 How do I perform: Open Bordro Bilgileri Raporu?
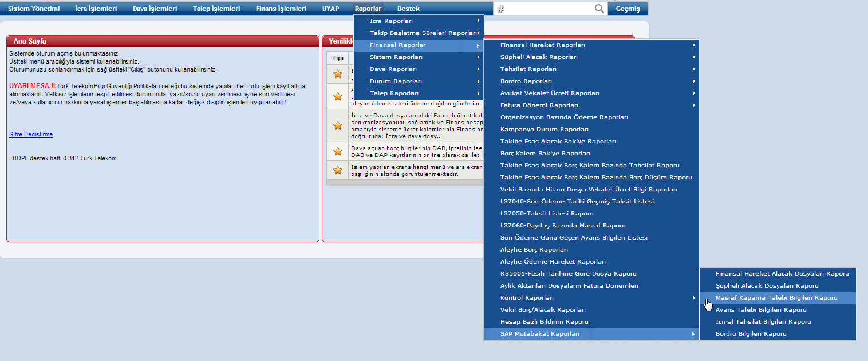click(778, 334)
